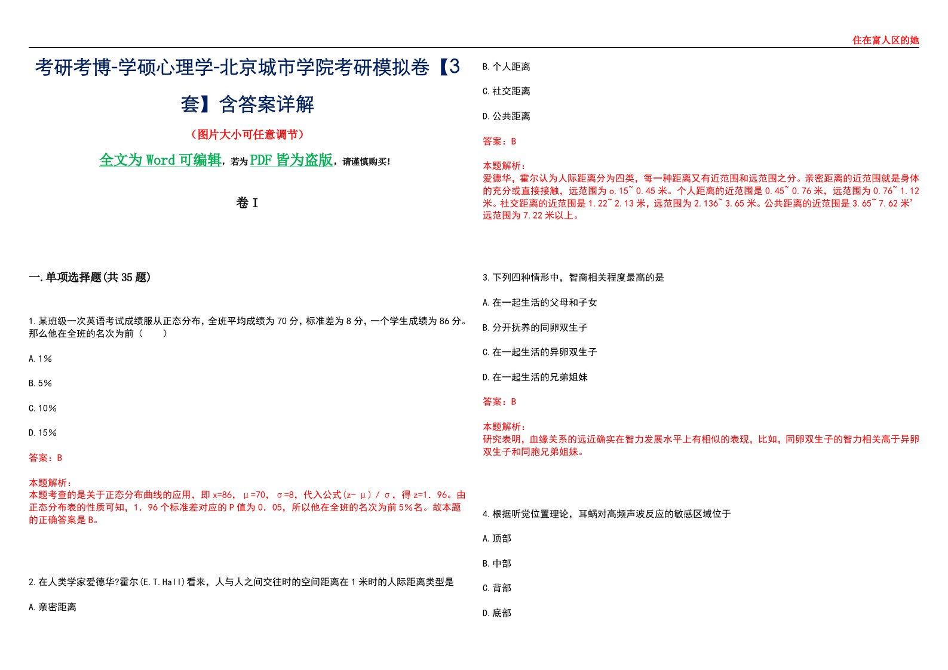The height and width of the screenshot is (670, 948).
Task: Select option B. 中部
Action: click(x=496, y=563)
